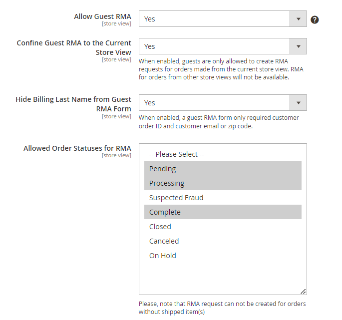
Task: Choose the On Hold status
Action: coord(223,255)
